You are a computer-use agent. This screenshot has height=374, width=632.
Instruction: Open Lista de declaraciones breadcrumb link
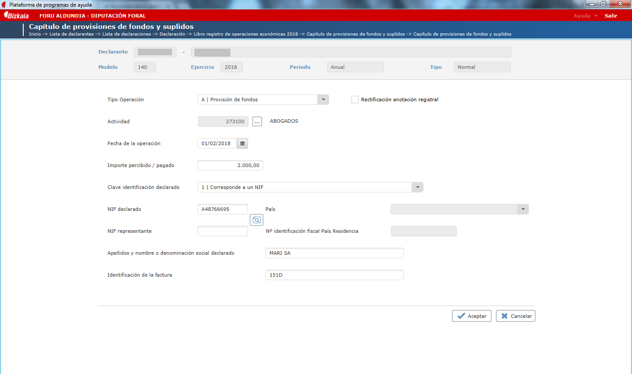[x=127, y=34]
